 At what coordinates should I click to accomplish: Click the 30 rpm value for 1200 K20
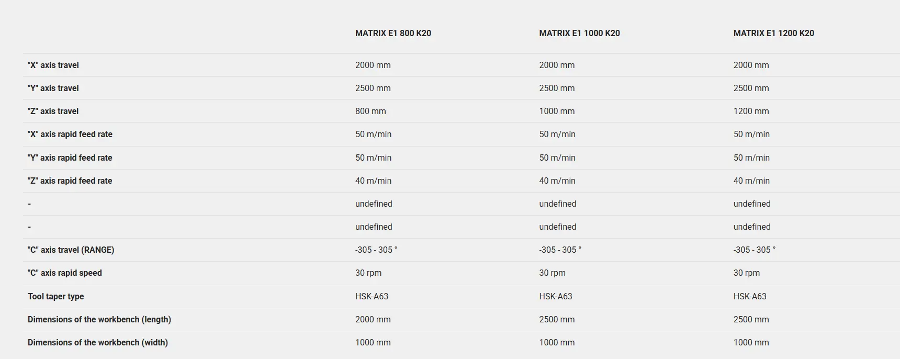click(x=747, y=273)
